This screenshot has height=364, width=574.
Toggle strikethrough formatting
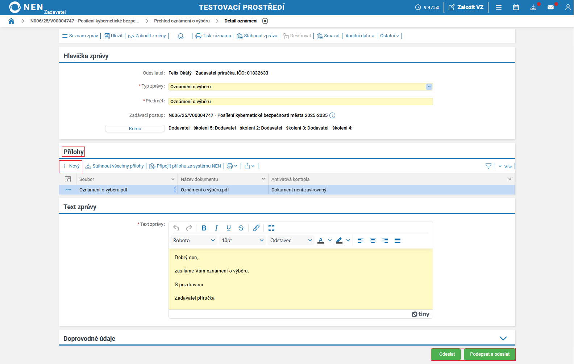click(241, 228)
